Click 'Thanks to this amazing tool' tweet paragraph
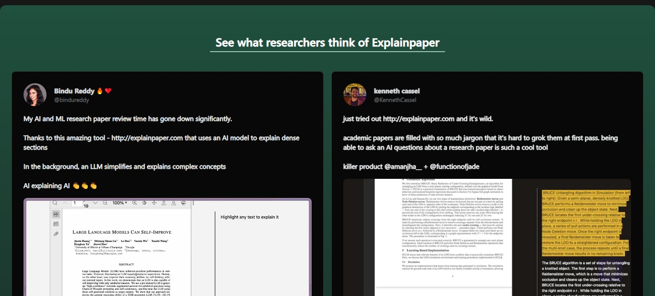 [x=162, y=143]
